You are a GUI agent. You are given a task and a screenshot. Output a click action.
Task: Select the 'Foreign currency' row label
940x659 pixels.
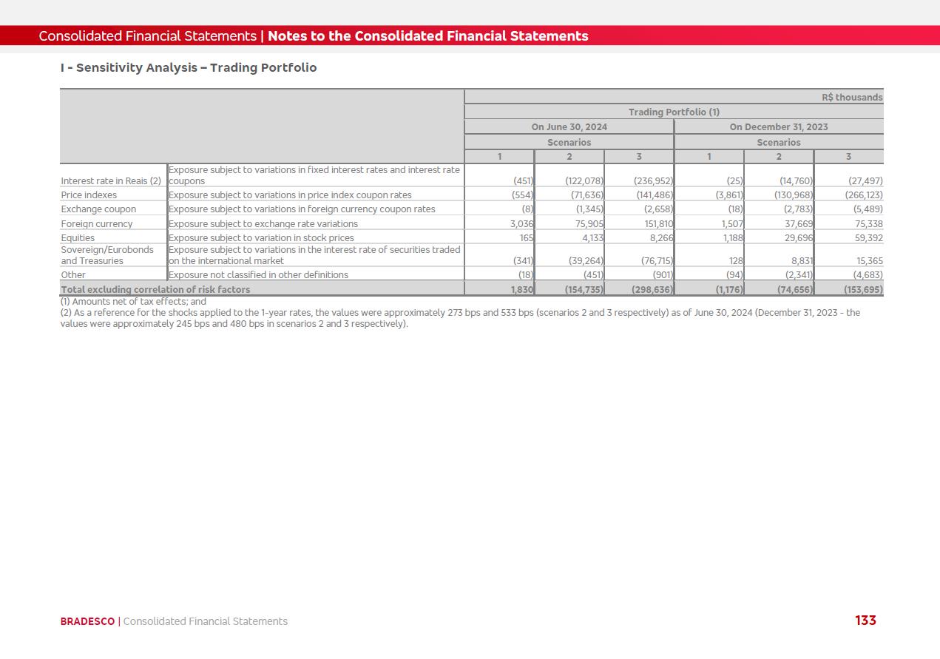coord(97,224)
